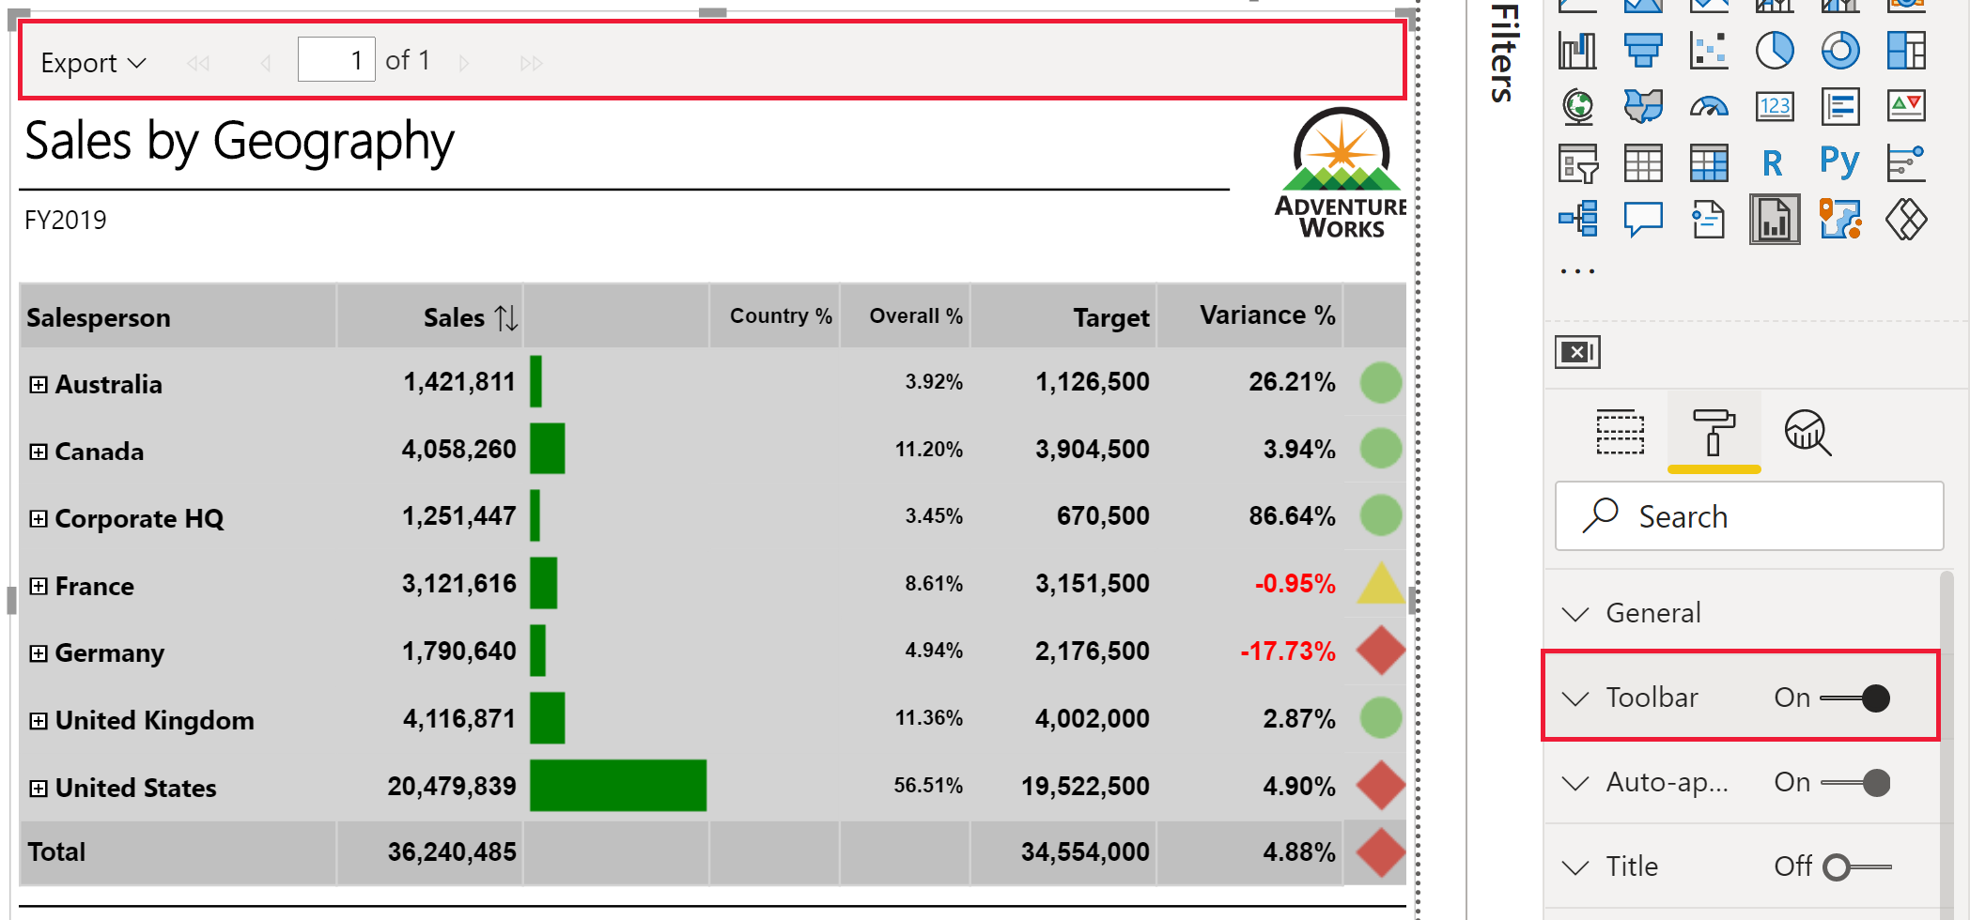The image size is (1970, 920).
Task: Click the page number field
Action: click(x=336, y=60)
